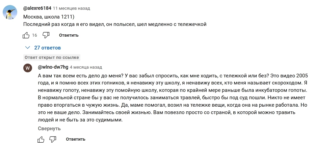Dislike the comment by @alexre6184
The width and height of the screenshot is (313, 144).
coord(46,35)
